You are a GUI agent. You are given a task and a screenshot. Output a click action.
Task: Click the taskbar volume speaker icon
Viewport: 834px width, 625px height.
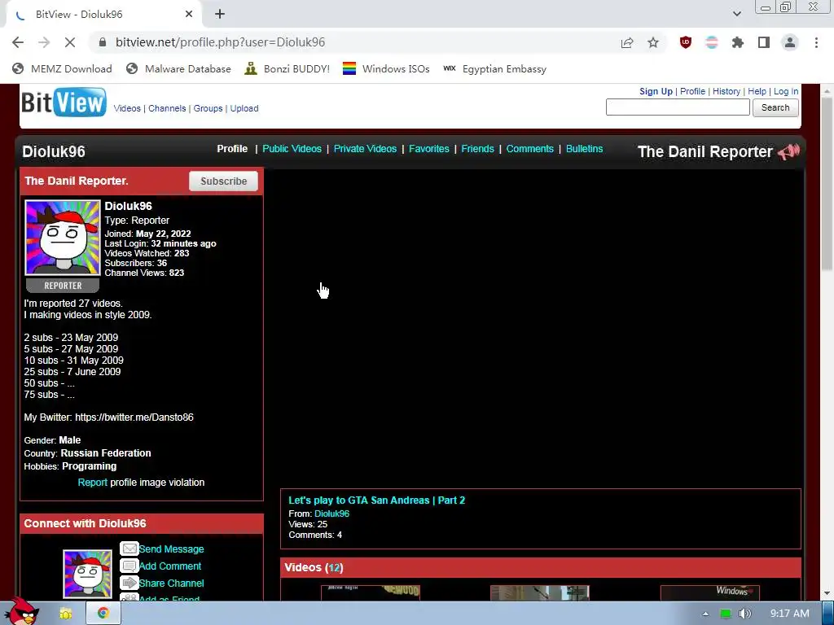(745, 614)
